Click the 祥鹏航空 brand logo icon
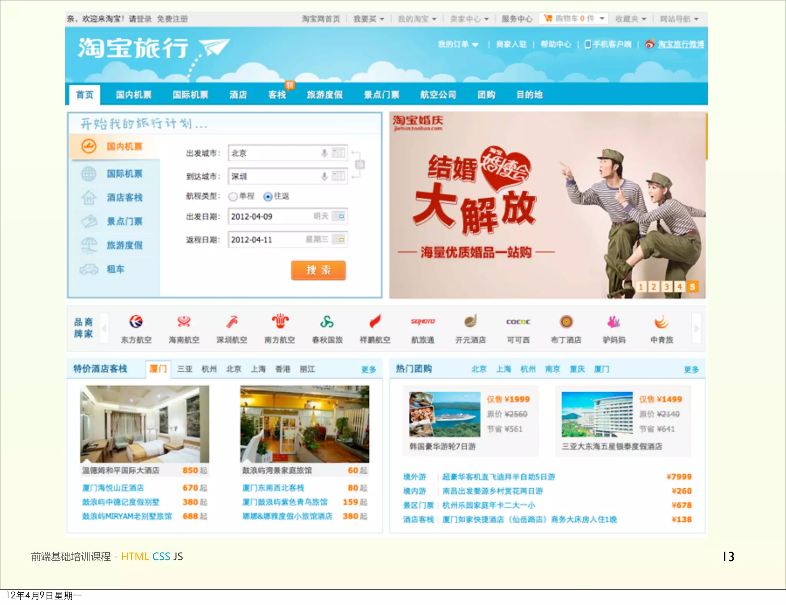 [x=375, y=321]
